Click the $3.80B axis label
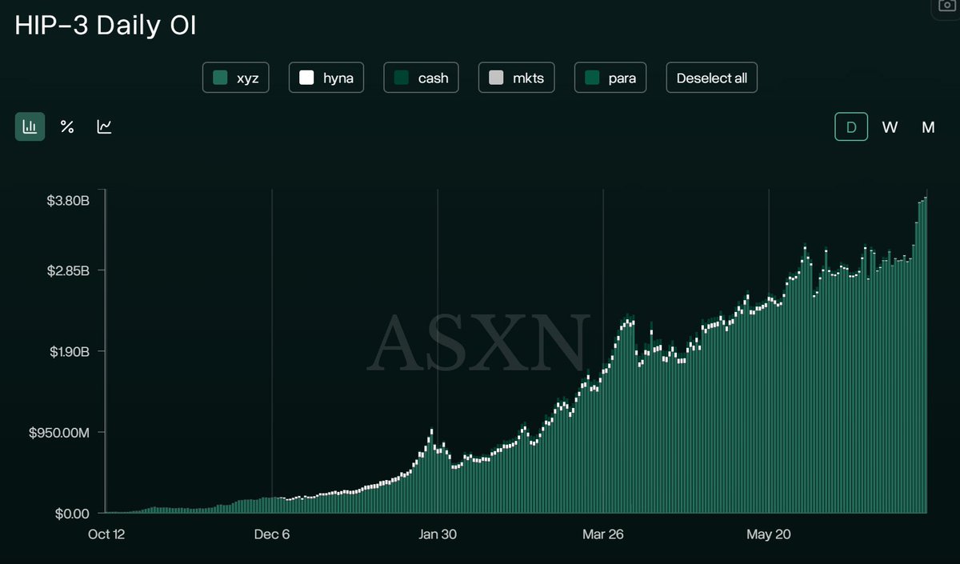Screen dimensions: 960x564 tap(67, 200)
